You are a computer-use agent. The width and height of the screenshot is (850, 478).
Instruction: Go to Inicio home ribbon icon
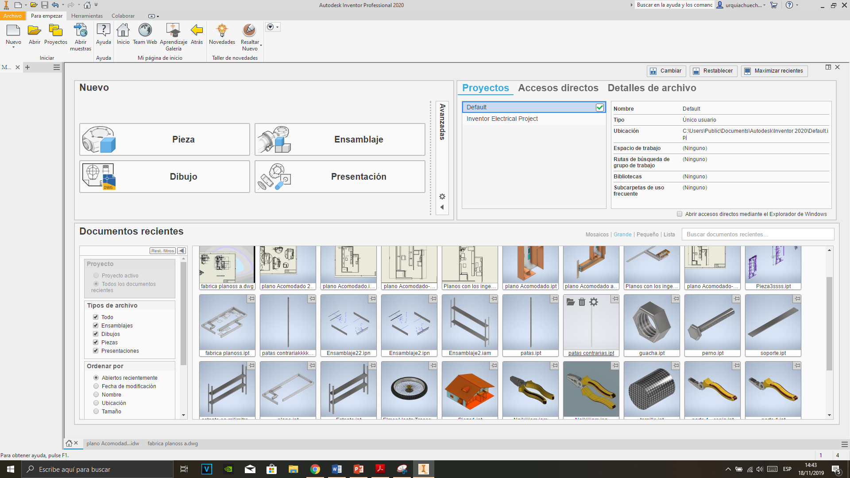[x=123, y=31]
